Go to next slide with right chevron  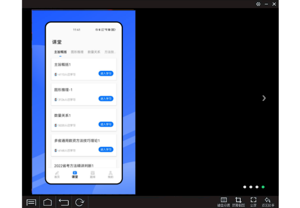pyautogui.click(x=264, y=98)
